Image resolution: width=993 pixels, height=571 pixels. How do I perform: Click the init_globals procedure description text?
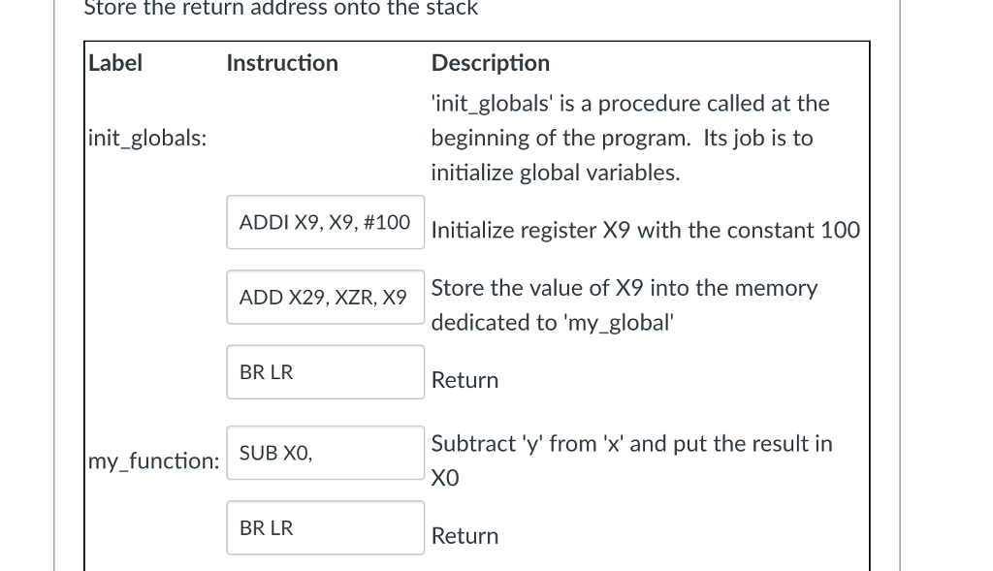pos(630,138)
